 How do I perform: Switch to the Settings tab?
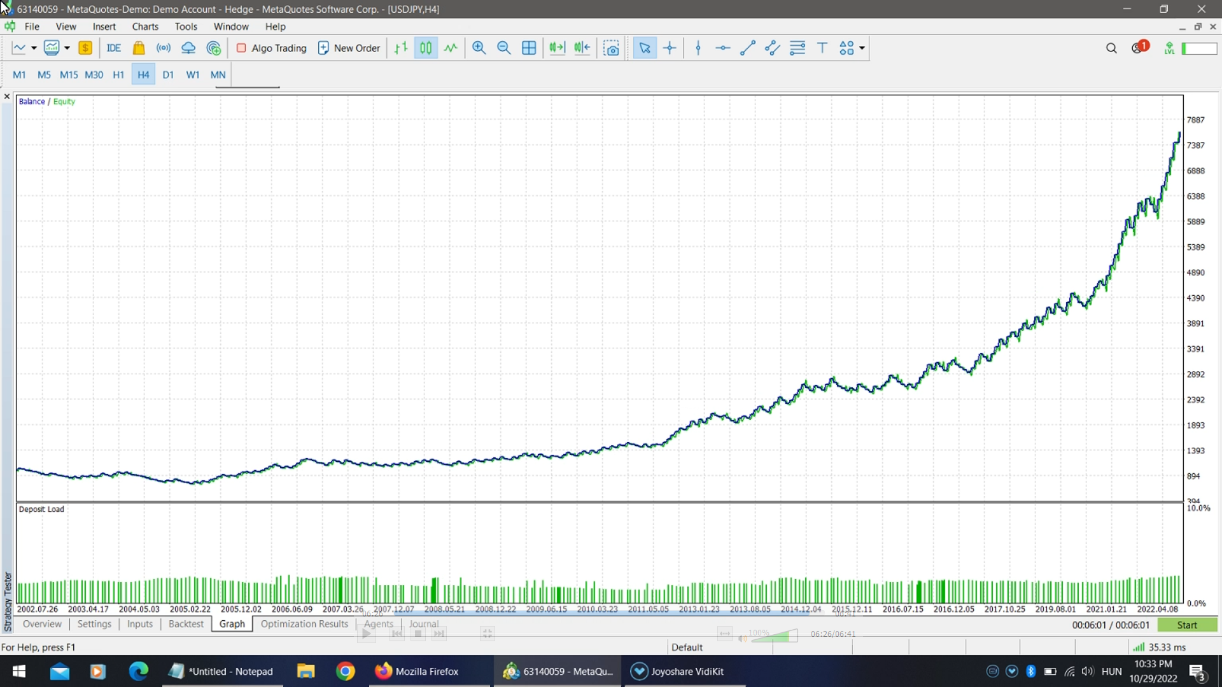pos(94,624)
